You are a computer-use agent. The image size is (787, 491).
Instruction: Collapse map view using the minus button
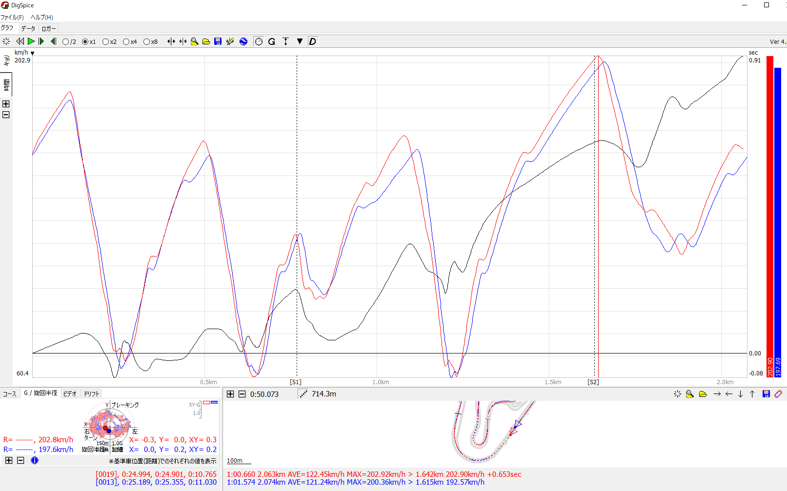click(242, 394)
